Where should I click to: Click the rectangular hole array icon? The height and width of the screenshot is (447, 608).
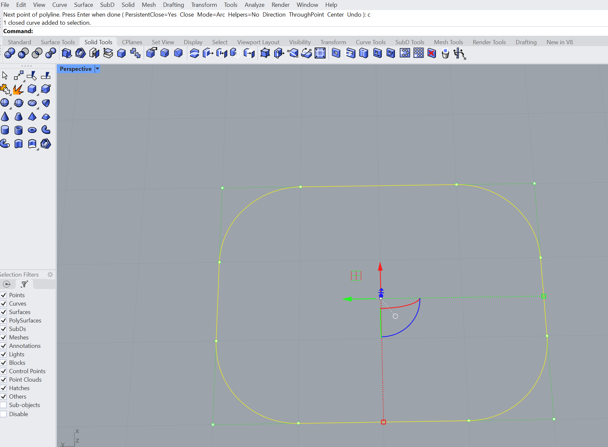coord(418,53)
